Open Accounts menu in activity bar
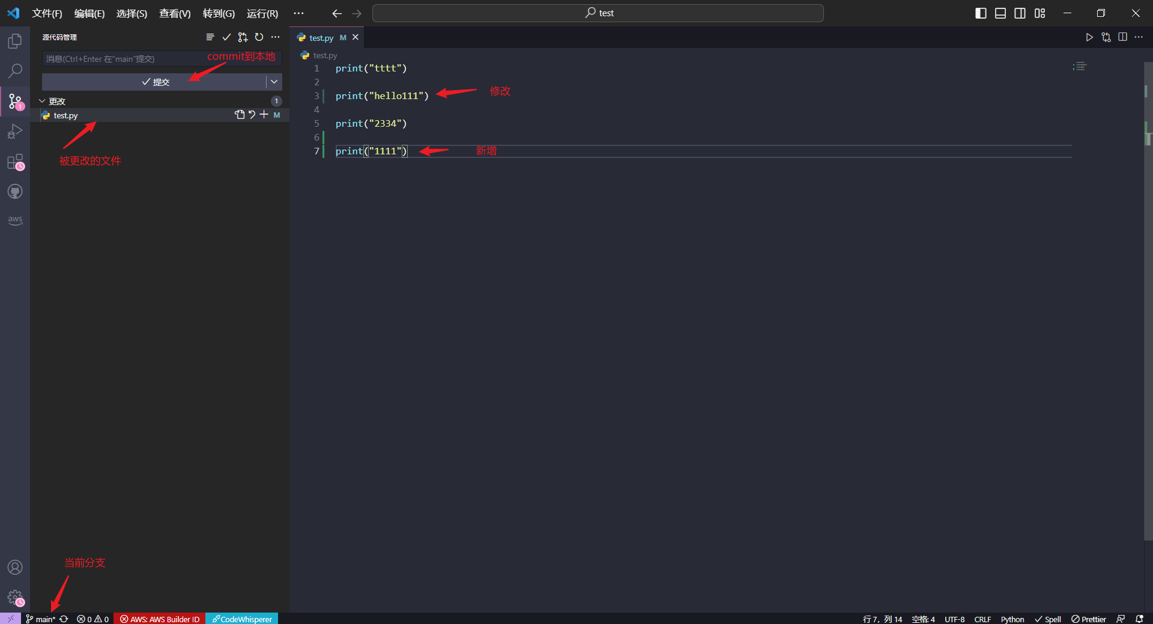The height and width of the screenshot is (624, 1153). 15,567
